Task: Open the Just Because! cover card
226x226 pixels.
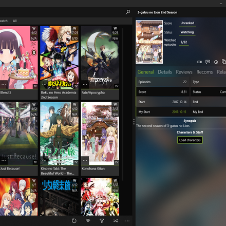Action: 19,134
